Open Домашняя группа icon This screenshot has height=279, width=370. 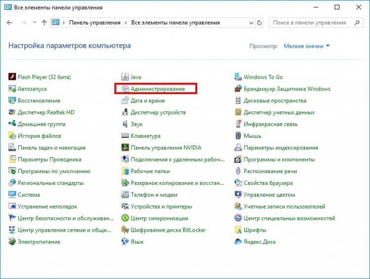(x=12, y=124)
